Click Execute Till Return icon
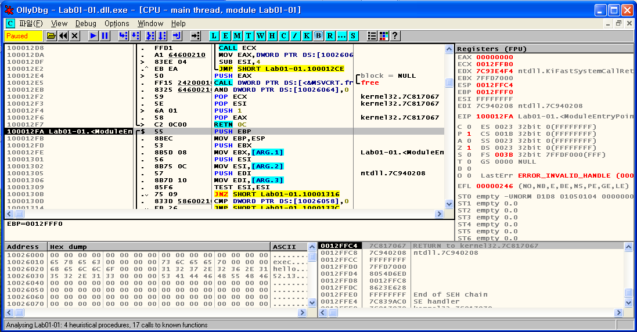The image size is (637, 332). pyautogui.click(x=177, y=36)
